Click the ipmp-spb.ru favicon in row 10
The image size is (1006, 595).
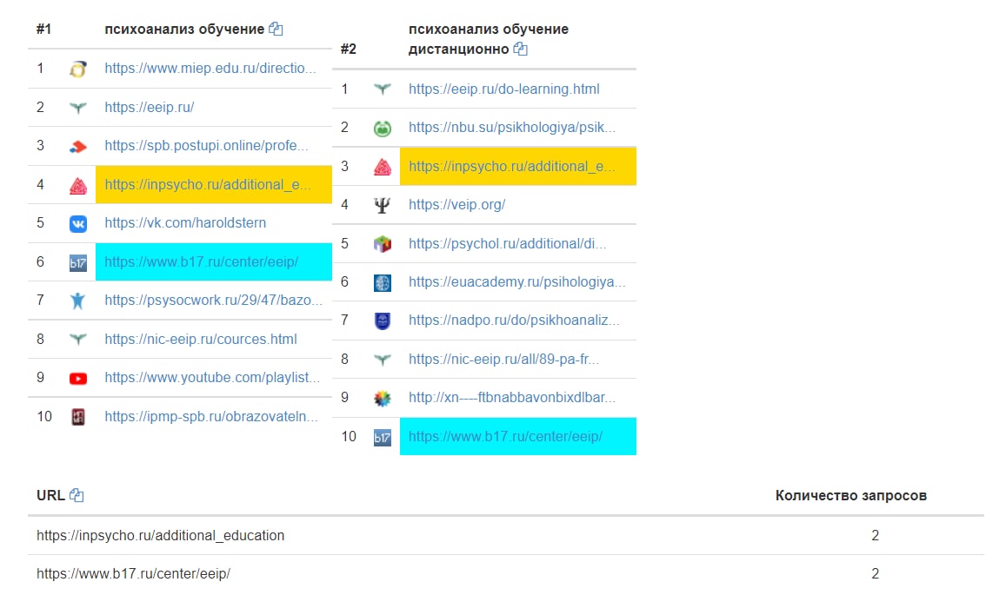[x=77, y=417]
